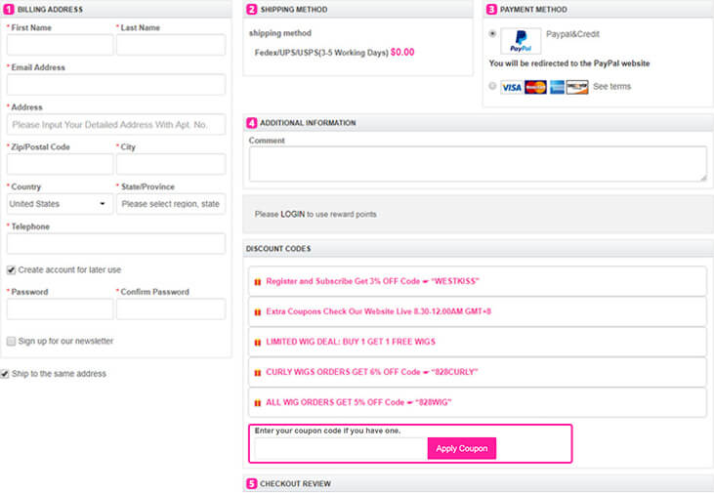The image size is (714, 493).
Task: Open the State/Province region selector
Action: click(x=171, y=204)
